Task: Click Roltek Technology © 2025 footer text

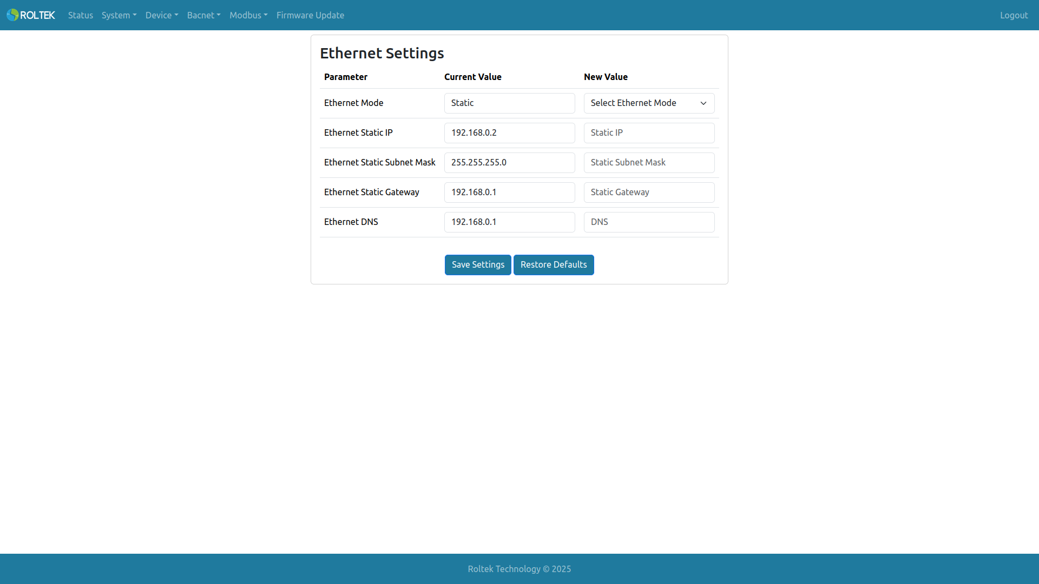Action: tap(519, 569)
